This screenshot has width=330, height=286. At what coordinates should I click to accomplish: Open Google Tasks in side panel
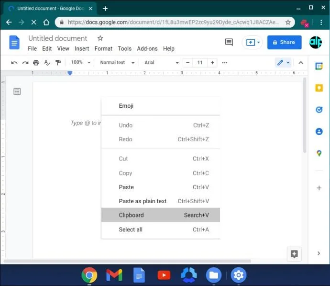[x=319, y=110]
